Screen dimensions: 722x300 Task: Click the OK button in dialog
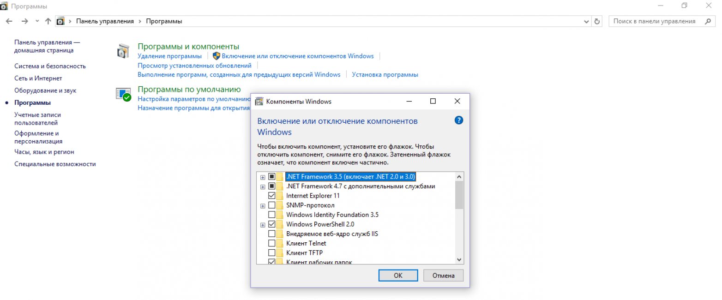click(398, 276)
